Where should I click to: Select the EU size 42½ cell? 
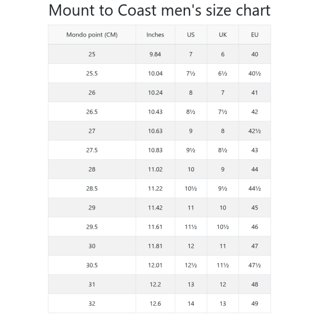pyautogui.click(x=254, y=131)
